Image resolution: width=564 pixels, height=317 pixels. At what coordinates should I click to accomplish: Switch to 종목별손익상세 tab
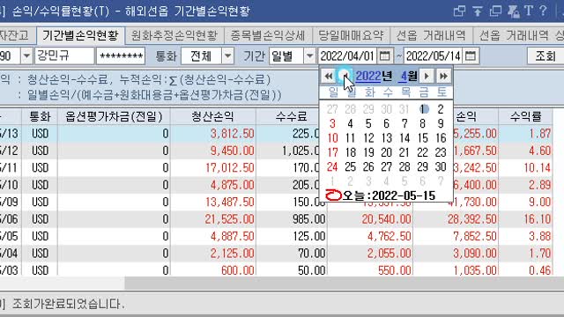point(267,35)
